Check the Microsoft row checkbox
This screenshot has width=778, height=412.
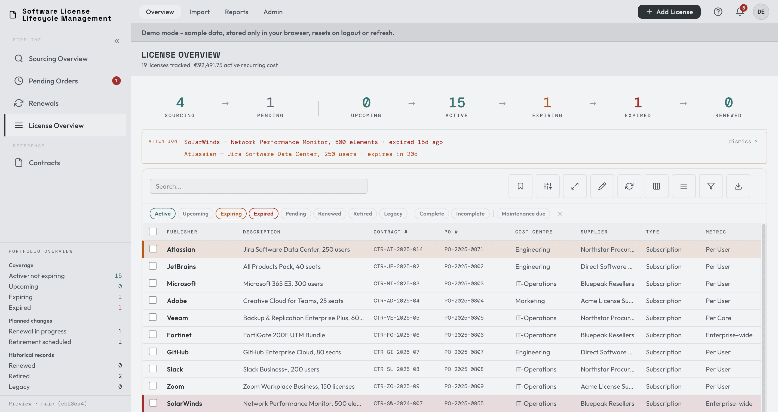[x=152, y=283]
